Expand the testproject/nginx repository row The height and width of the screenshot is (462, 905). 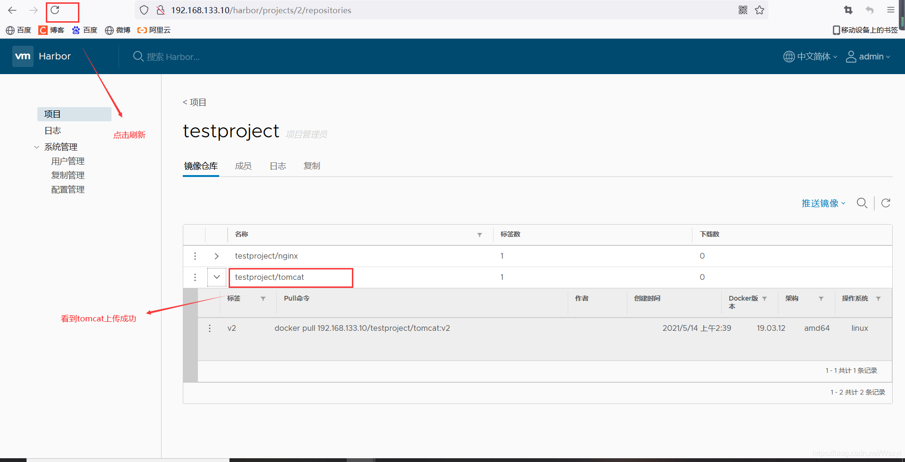(216, 256)
